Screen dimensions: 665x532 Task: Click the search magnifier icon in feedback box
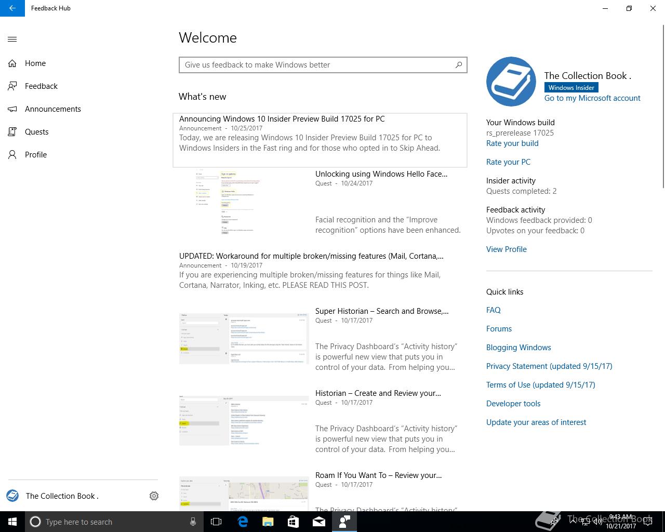(x=459, y=65)
